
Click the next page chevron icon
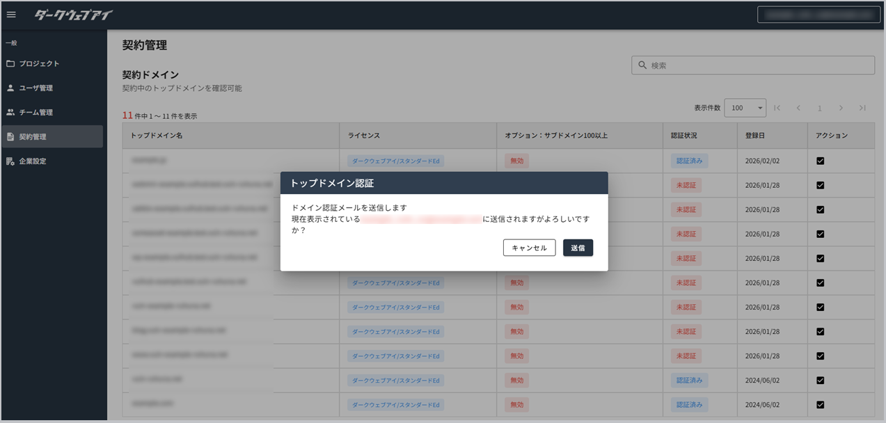pyautogui.click(x=841, y=108)
